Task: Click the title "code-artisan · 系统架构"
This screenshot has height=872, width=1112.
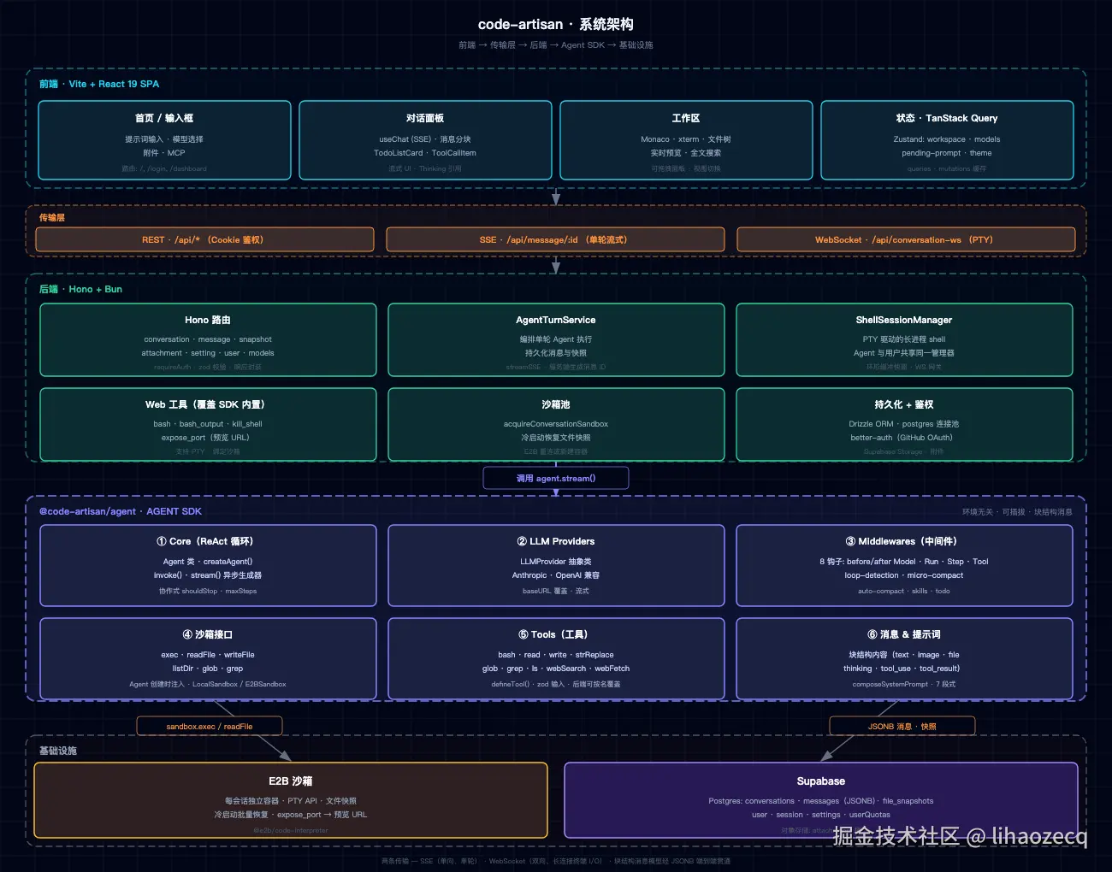Action: point(556,24)
